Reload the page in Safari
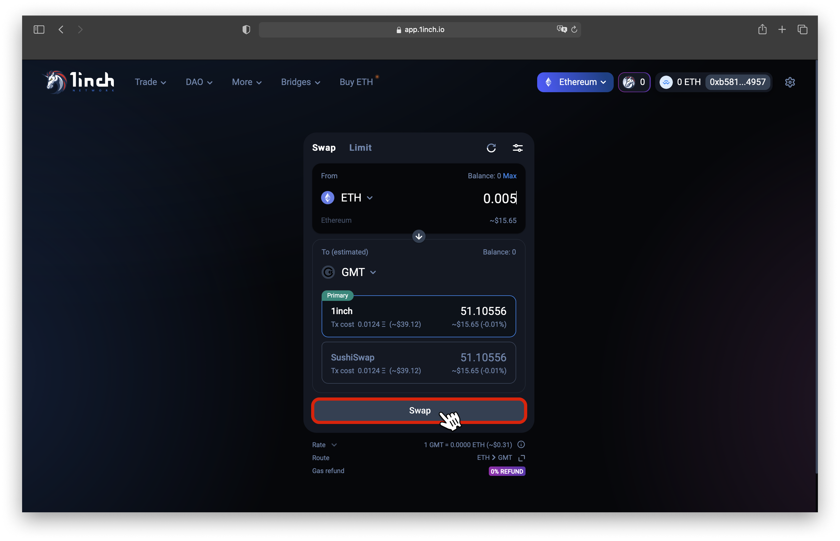840x541 pixels. [574, 30]
